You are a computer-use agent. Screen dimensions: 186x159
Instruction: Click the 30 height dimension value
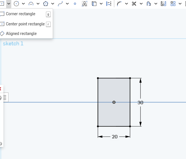[140, 103]
